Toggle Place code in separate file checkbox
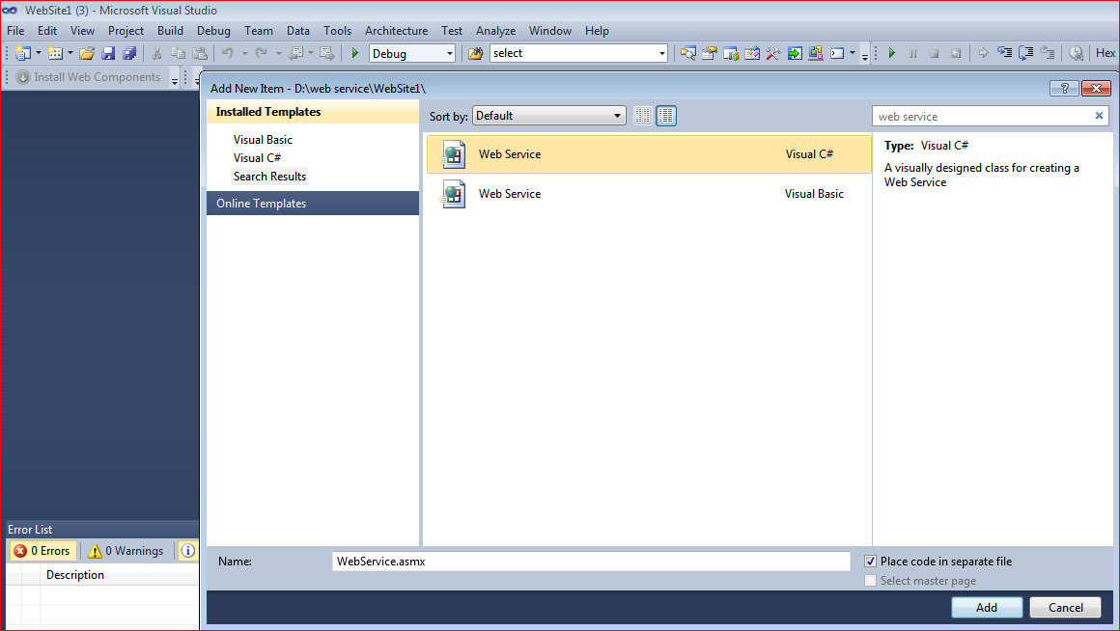The height and width of the screenshot is (631, 1120). [870, 561]
